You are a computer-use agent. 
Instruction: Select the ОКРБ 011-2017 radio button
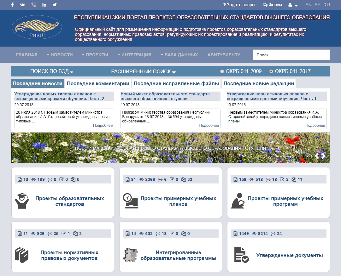point(271,71)
